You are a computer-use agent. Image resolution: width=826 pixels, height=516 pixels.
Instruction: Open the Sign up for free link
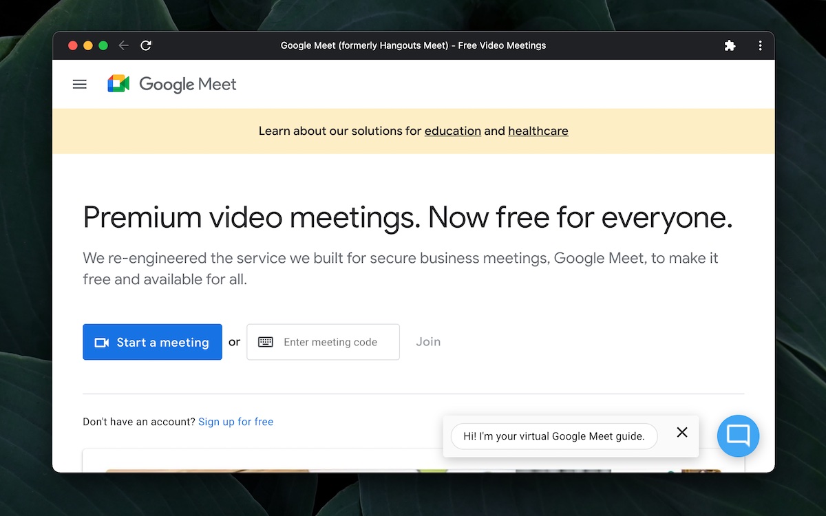(235, 422)
